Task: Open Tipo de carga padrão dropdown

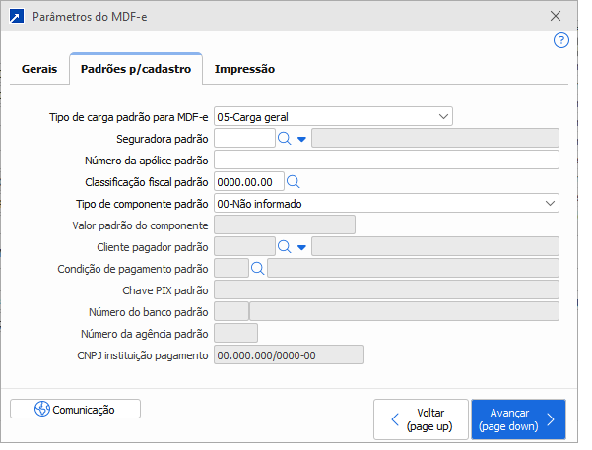Action: pyautogui.click(x=444, y=117)
